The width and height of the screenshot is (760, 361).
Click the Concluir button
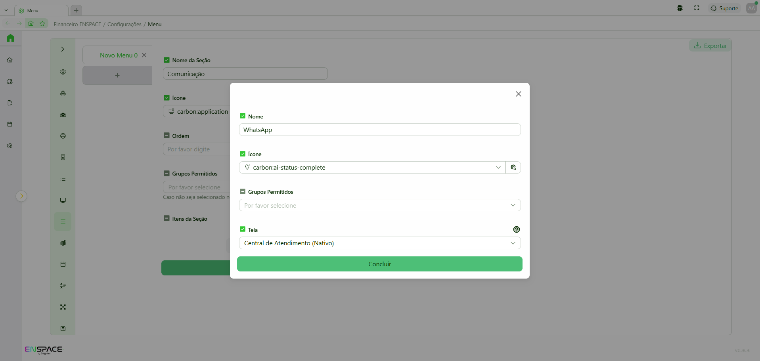click(x=379, y=264)
